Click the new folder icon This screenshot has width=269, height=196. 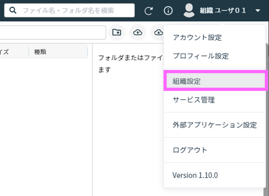[x=116, y=32]
